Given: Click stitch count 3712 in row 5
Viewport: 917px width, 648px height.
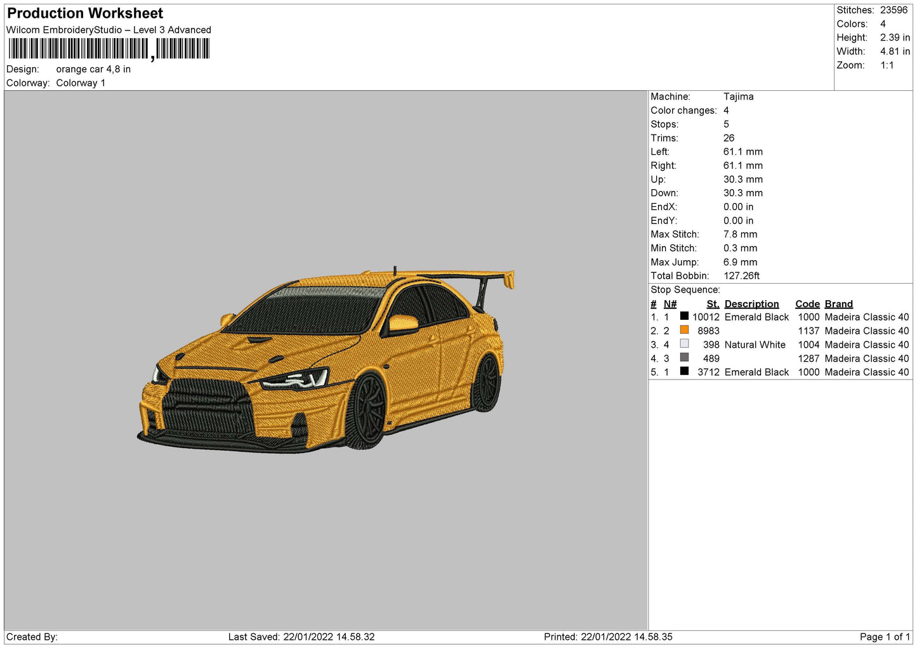Looking at the screenshot, I should [x=709, y=373].
